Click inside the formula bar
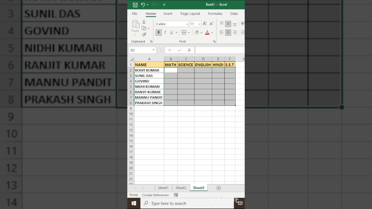Screen dimensions: 372x209 (220, 50)
